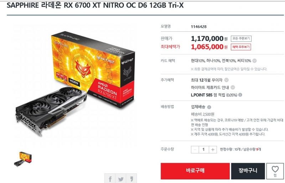Increase order quantity with plus button
Screen dimensions: 285x183
pos(213,150)
